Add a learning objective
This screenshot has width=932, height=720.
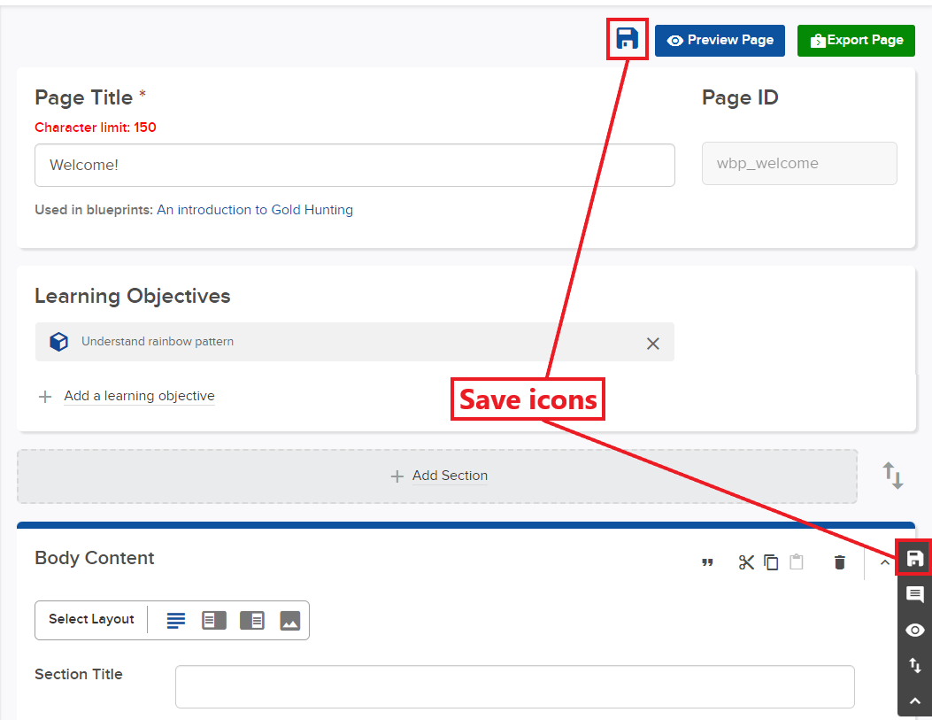[x=139, y=396]
